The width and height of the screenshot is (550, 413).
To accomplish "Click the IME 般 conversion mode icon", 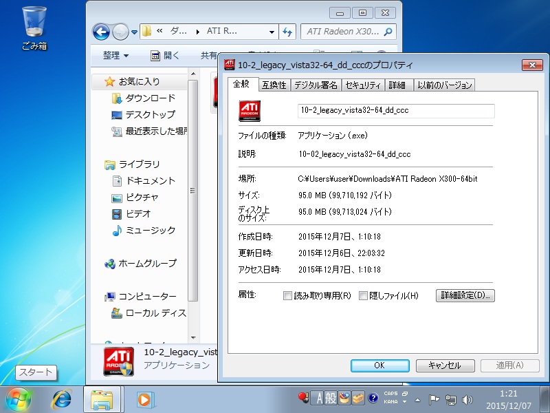I will click(331, 399).
